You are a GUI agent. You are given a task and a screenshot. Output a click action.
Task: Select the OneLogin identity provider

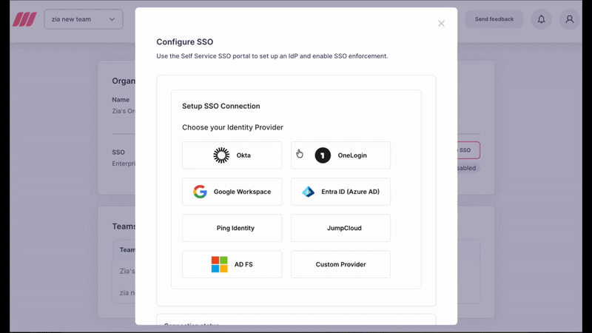[340, 155]
